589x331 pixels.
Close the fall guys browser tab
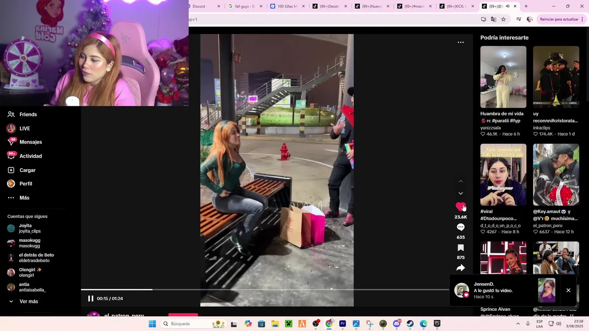[261, 6]
